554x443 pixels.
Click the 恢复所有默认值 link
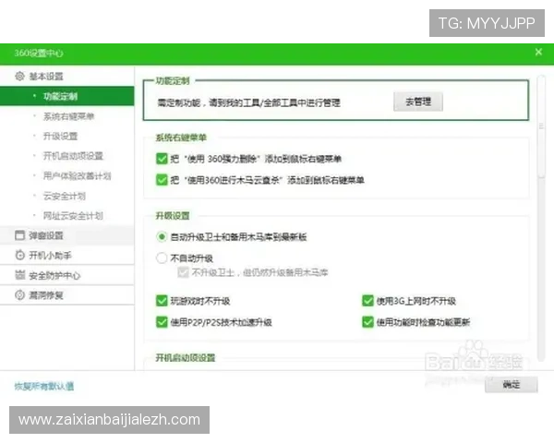click(x=44, y=386)
